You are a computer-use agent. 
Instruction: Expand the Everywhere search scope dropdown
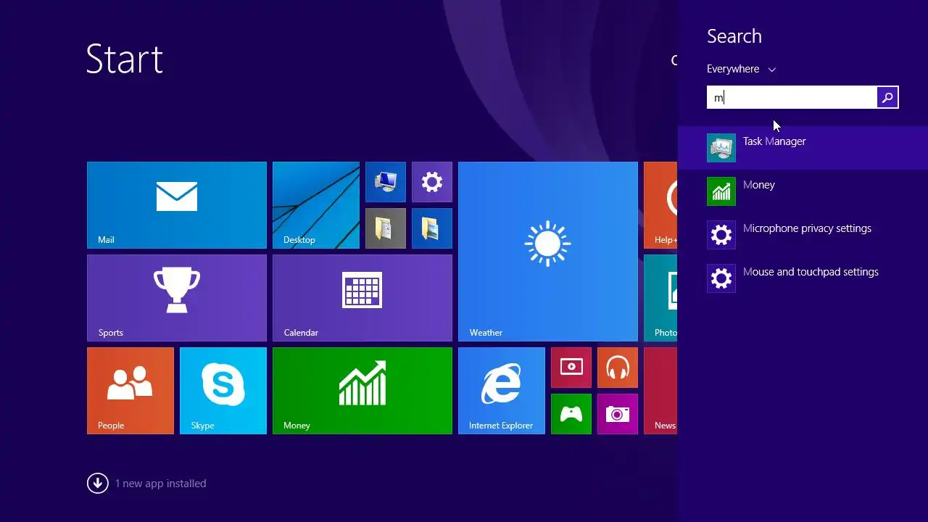741,69
